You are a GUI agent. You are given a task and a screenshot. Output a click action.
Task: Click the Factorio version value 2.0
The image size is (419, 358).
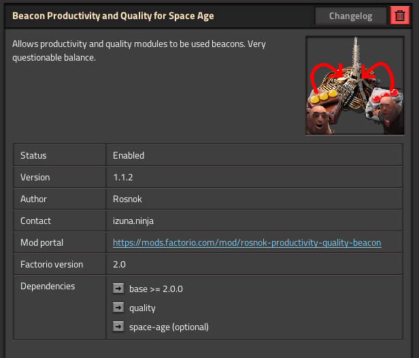[x=120, y=264]
